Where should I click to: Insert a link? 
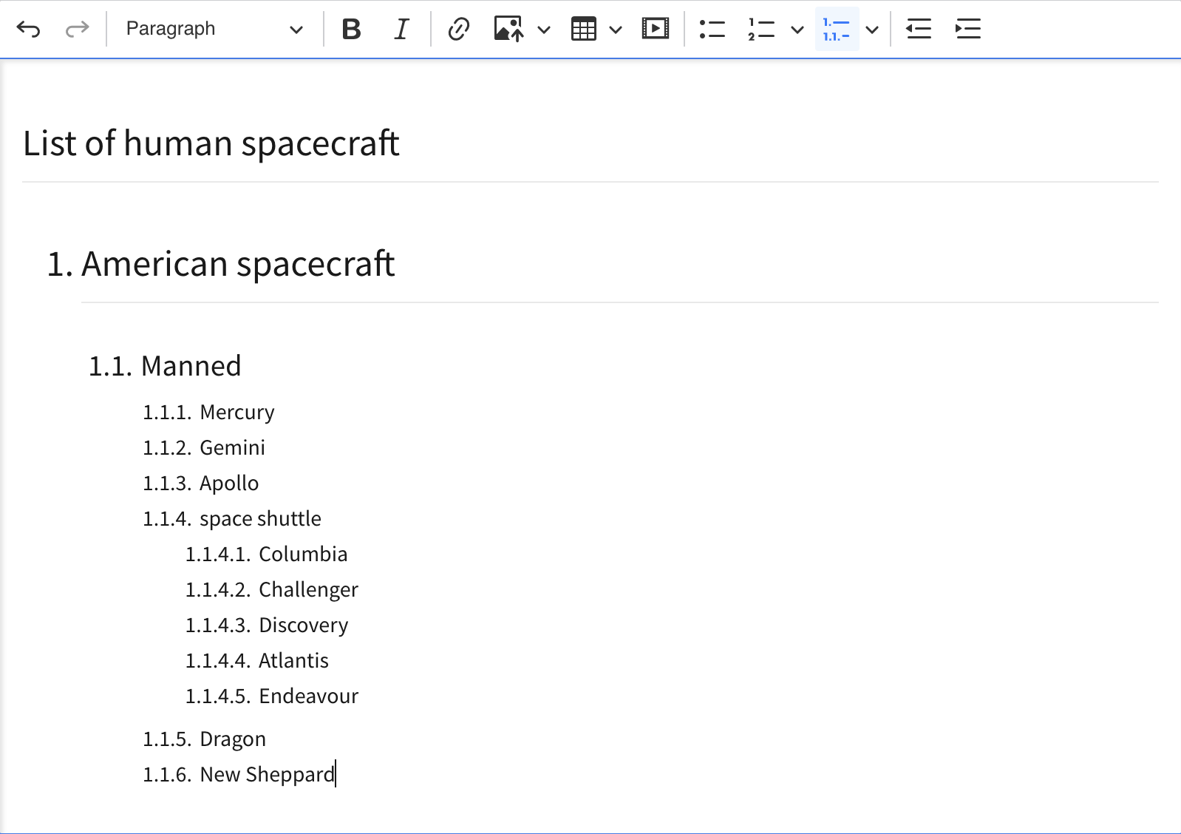459,29
